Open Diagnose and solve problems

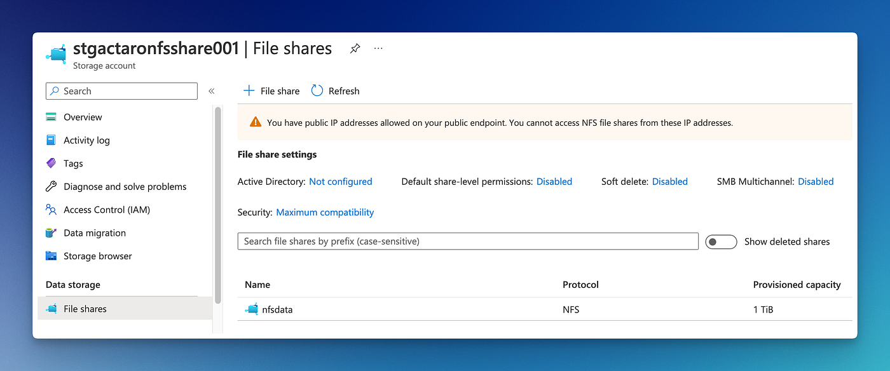pos(125,187)
